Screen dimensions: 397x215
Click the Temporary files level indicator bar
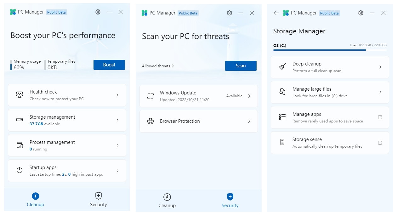click(x=45, y=65)
